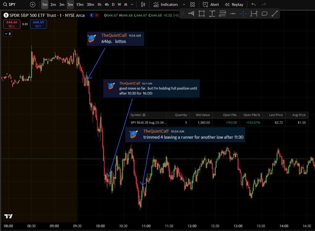
Task: Switch to the 15m timeframe
Action: [x=80, y=4]
